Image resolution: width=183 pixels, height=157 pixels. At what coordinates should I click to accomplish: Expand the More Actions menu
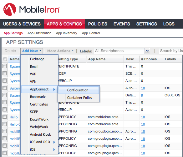(x=60, y=51)
